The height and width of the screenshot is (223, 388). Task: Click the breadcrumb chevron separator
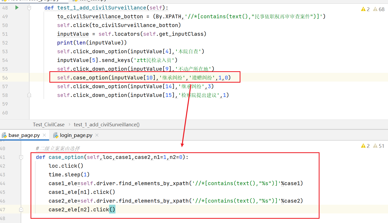coord(69,124)
